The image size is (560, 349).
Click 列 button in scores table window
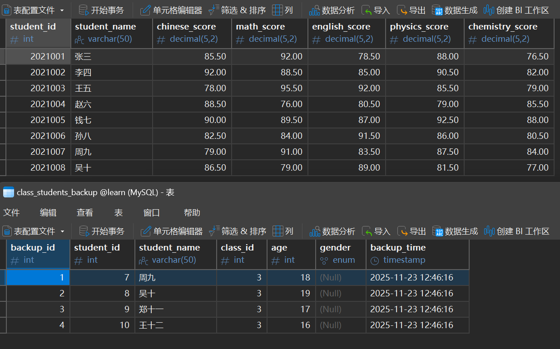point(282,10)
